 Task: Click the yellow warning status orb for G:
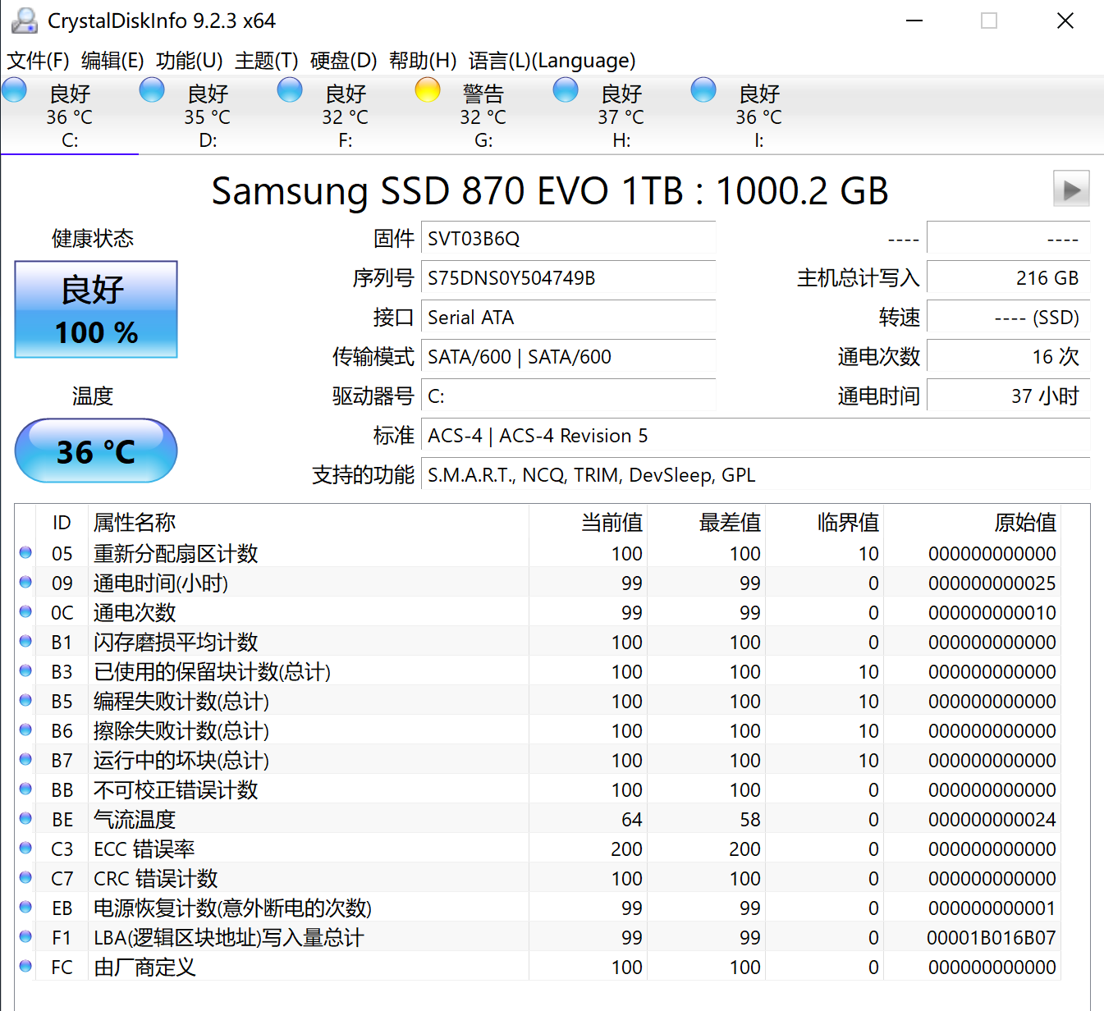click(428, 90)
